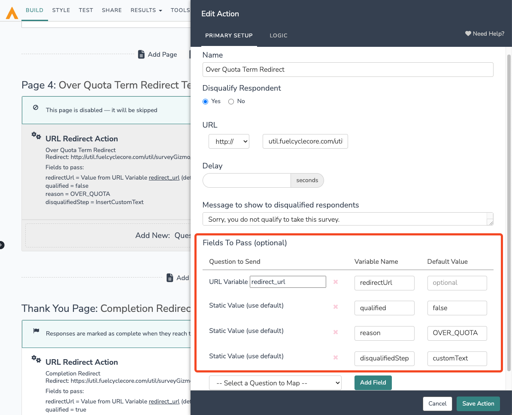Remove the reason field row X icon

[336, 333]
